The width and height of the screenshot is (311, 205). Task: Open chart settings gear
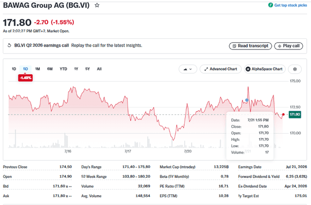(295, 69)
